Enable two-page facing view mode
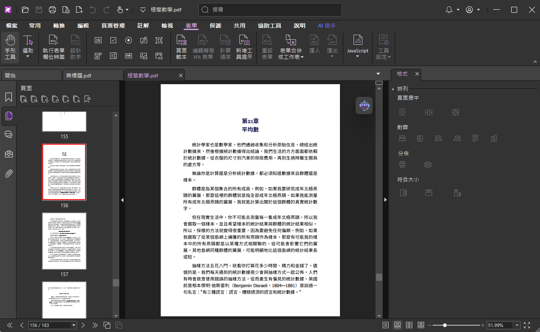 (x=409, y=325)
